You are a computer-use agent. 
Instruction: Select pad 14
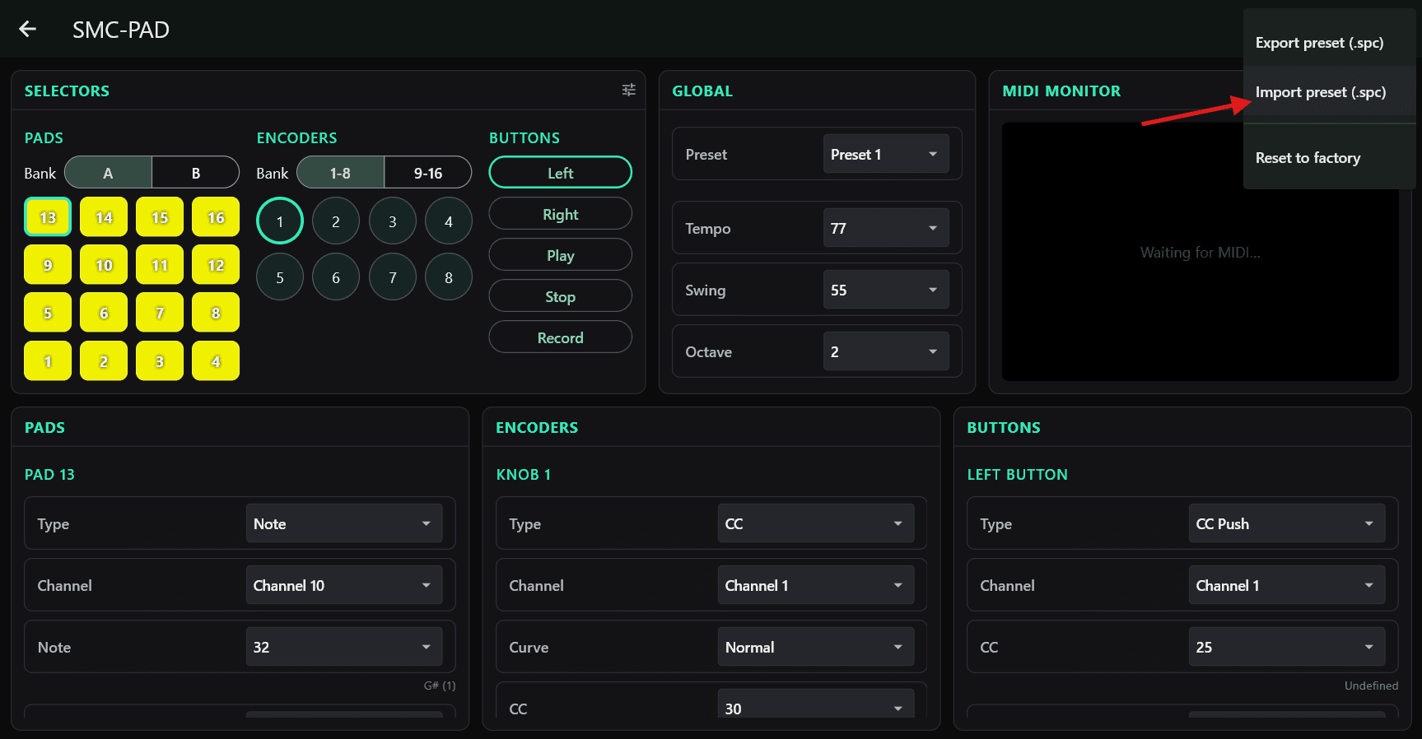(104, 217)
